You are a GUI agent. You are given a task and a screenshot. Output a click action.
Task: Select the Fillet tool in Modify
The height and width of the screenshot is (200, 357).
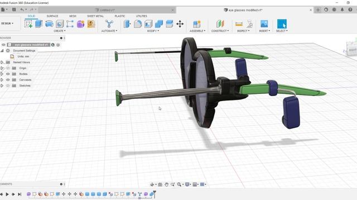[138, 24]
